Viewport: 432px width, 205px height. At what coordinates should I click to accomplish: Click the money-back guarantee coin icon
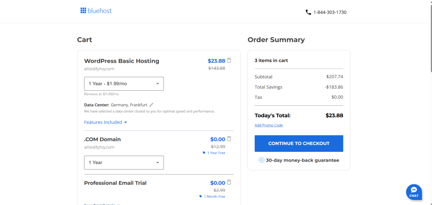point(261,160)
